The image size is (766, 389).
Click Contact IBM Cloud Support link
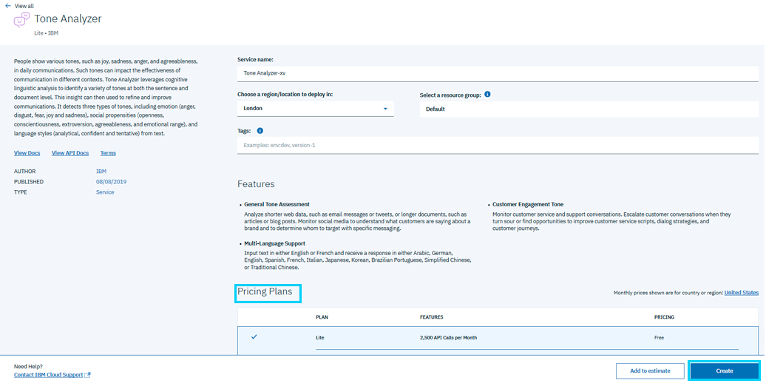48,375
